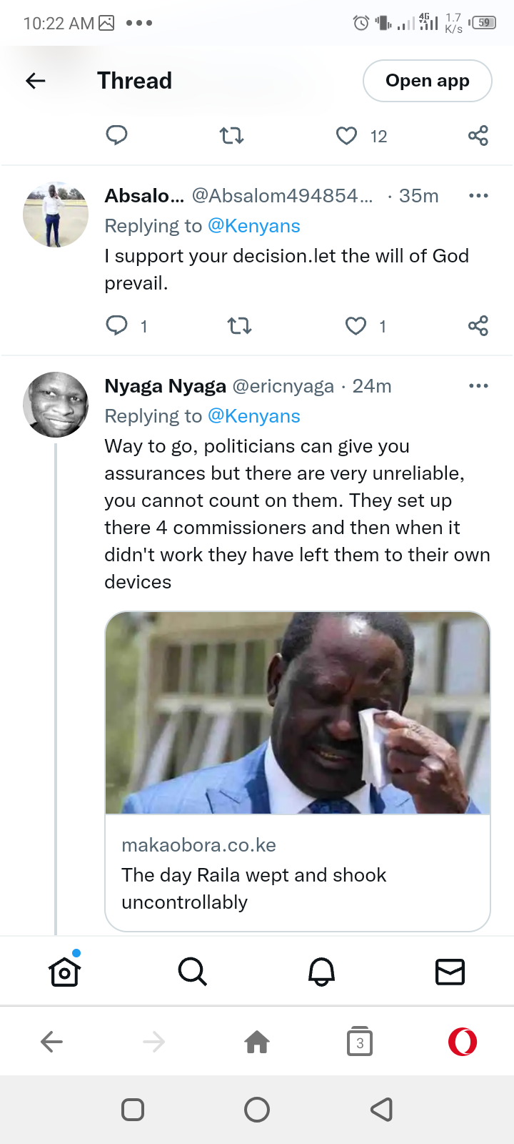
Task: Open the Notifications bell tab
Action: 321,972
